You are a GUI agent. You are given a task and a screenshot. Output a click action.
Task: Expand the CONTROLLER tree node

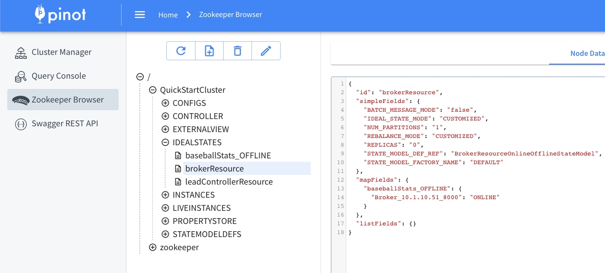(165, 116)
